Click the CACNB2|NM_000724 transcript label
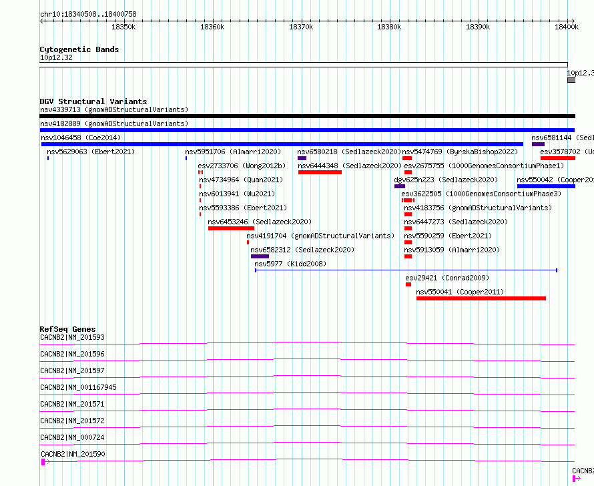Image resolution: width=594 pixels, height=486 pixels. point(72,437)
